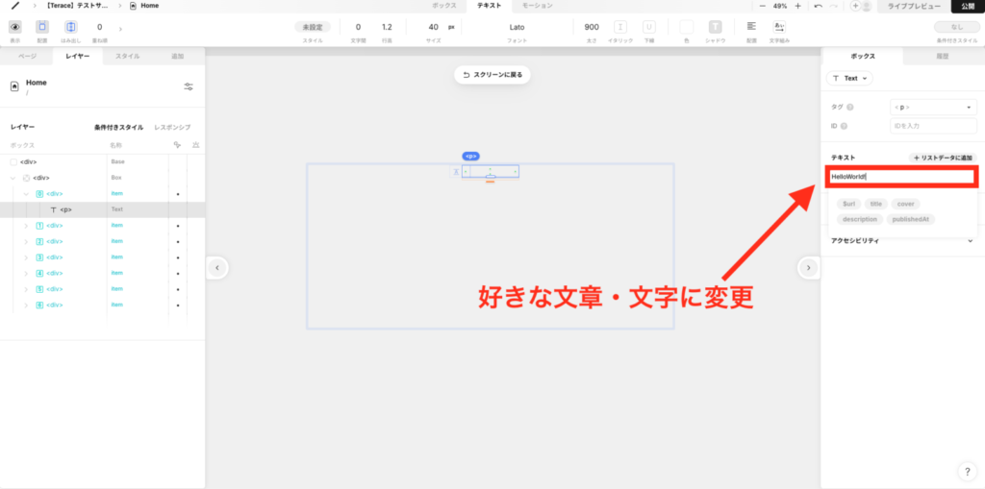
Task: Click the text alignment 配置 icon
Action: pos(751,27)
